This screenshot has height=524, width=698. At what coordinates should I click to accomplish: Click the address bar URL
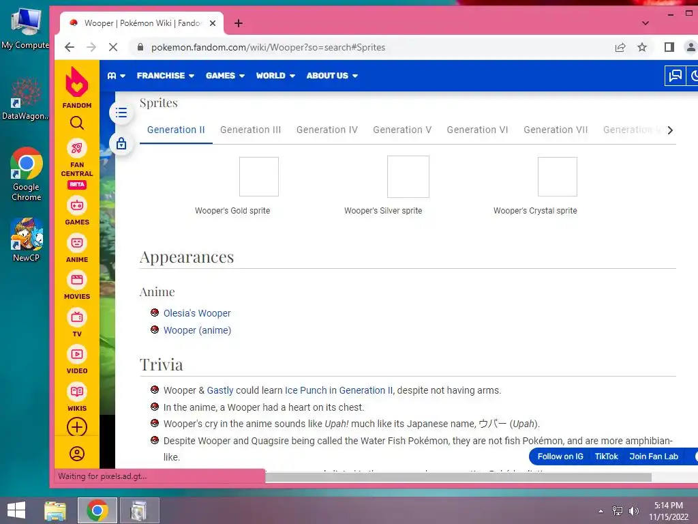coord(268,47)
